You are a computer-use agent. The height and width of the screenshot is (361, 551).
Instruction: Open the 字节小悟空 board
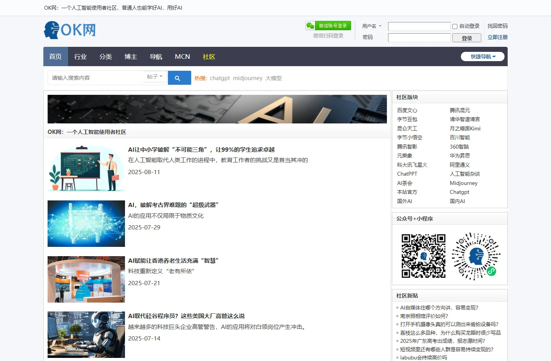[410, 137]
